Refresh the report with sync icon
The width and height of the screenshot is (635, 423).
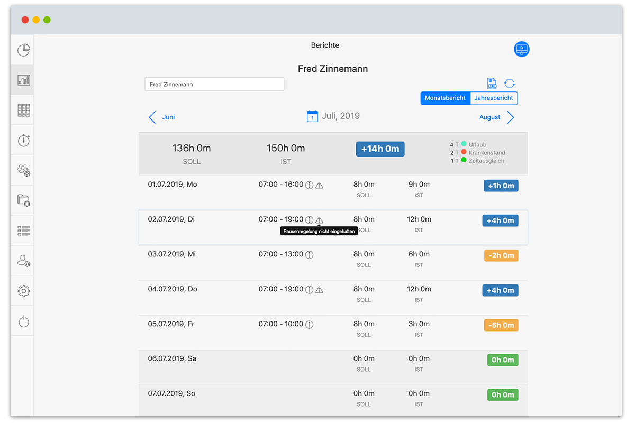510,84
